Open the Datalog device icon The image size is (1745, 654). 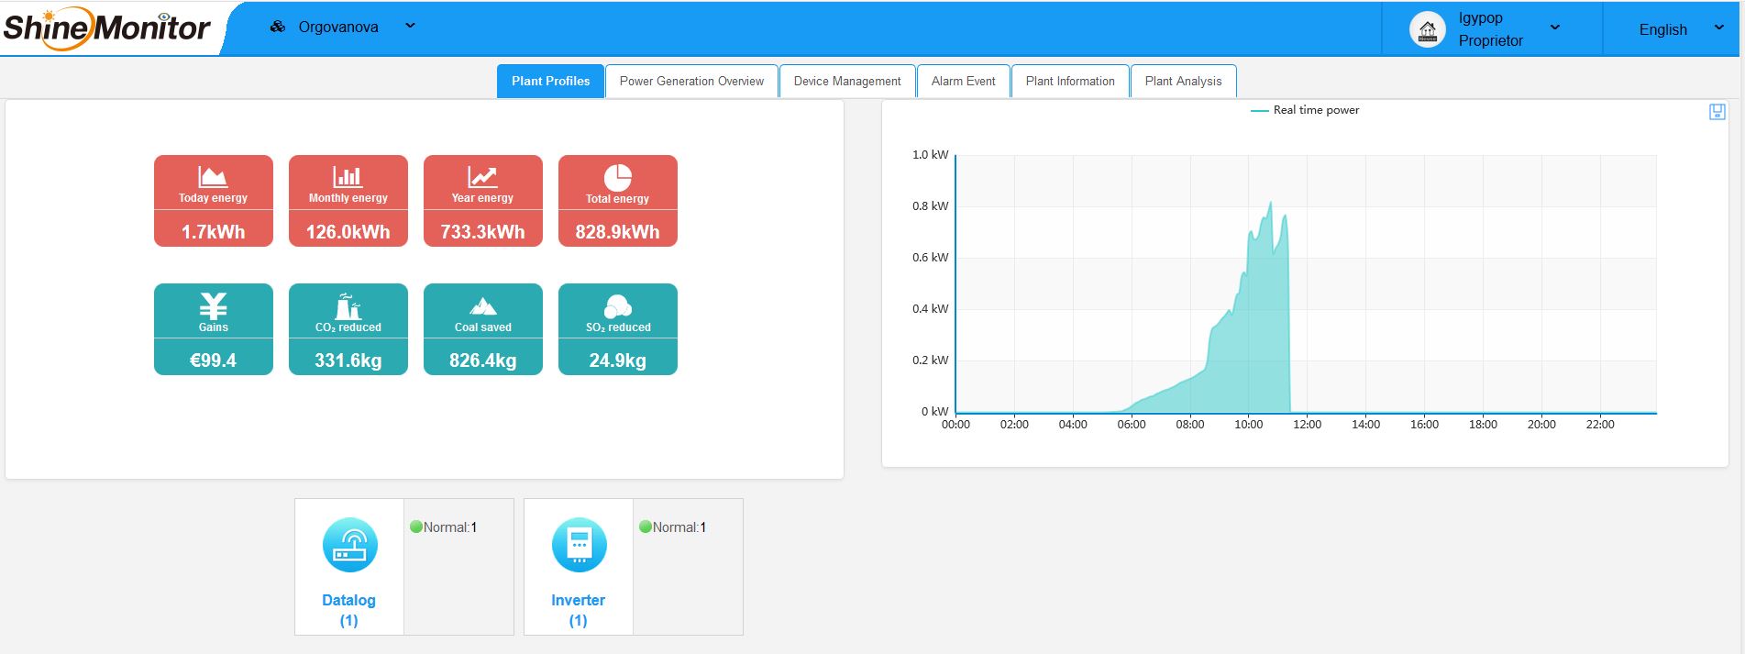pos(349,545)
